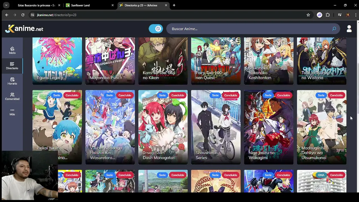This screenshot has width=359, height=202.
Task: Click Serie badge on Nige Jouzu no Wakagimi
Action: click(x=268, y=95)
